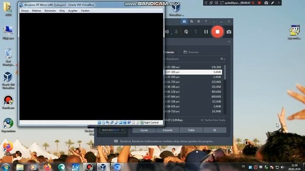Click the Windows Start button
Screen dimensions: 305x171
[x=6, y=167]
